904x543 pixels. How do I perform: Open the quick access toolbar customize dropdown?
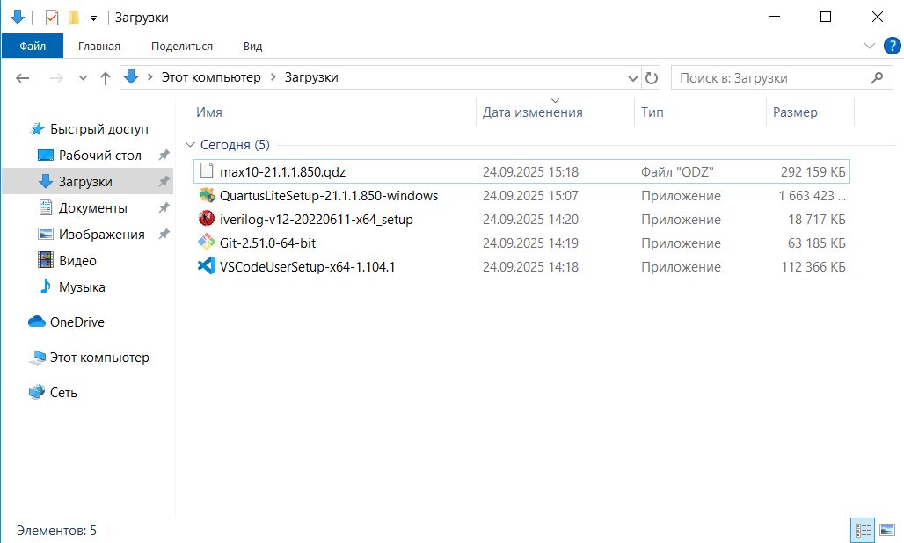(x=93, y=18)
